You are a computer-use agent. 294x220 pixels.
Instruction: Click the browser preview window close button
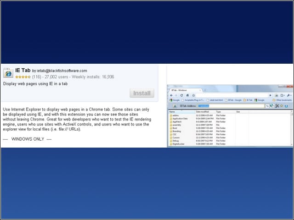289,87
